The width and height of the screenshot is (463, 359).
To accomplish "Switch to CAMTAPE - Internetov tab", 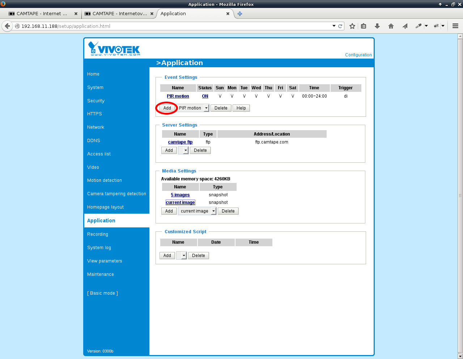I will (119, 14).
